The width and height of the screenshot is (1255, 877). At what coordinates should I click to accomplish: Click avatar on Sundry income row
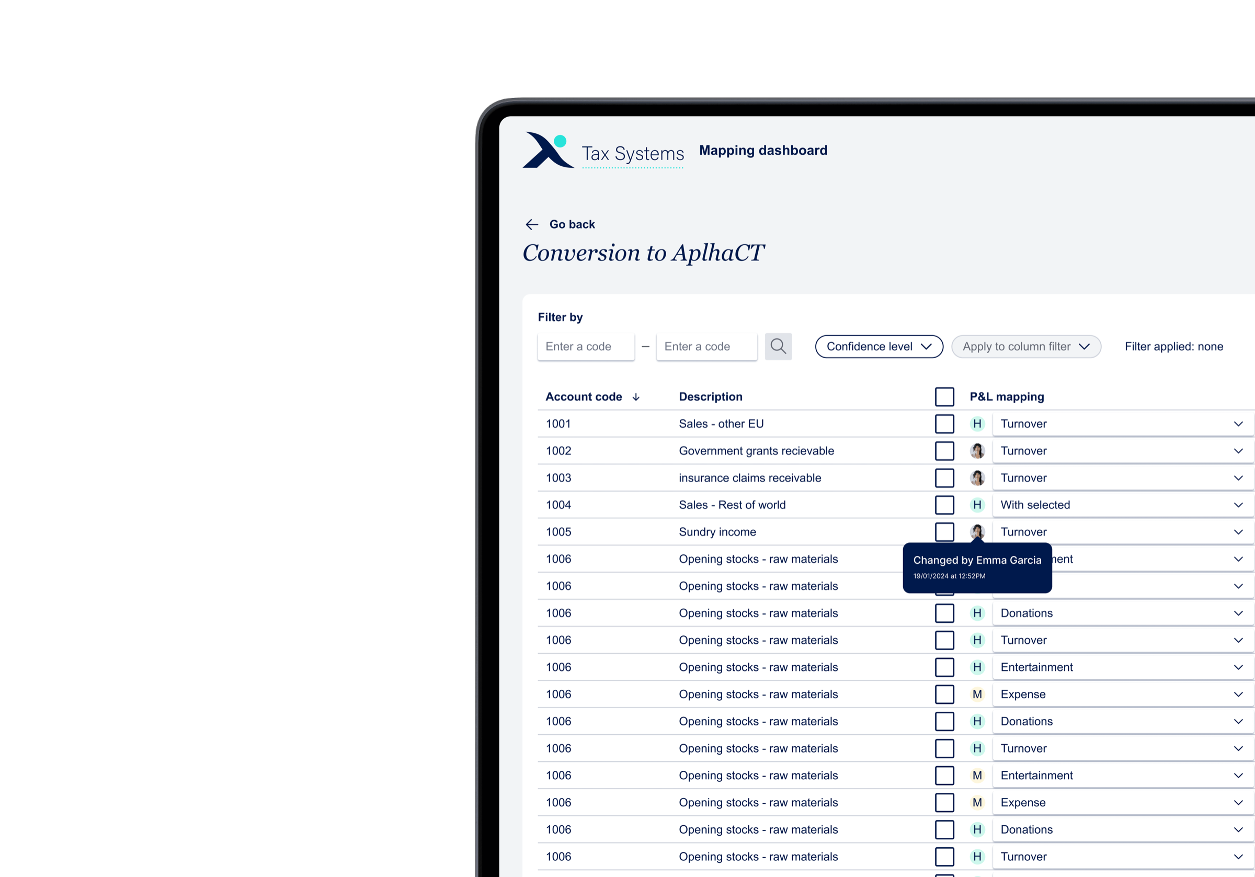click(977, 531)
